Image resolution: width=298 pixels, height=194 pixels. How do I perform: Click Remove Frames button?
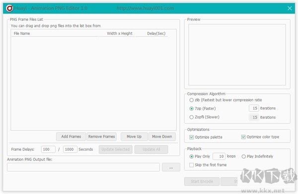[101, 136]
